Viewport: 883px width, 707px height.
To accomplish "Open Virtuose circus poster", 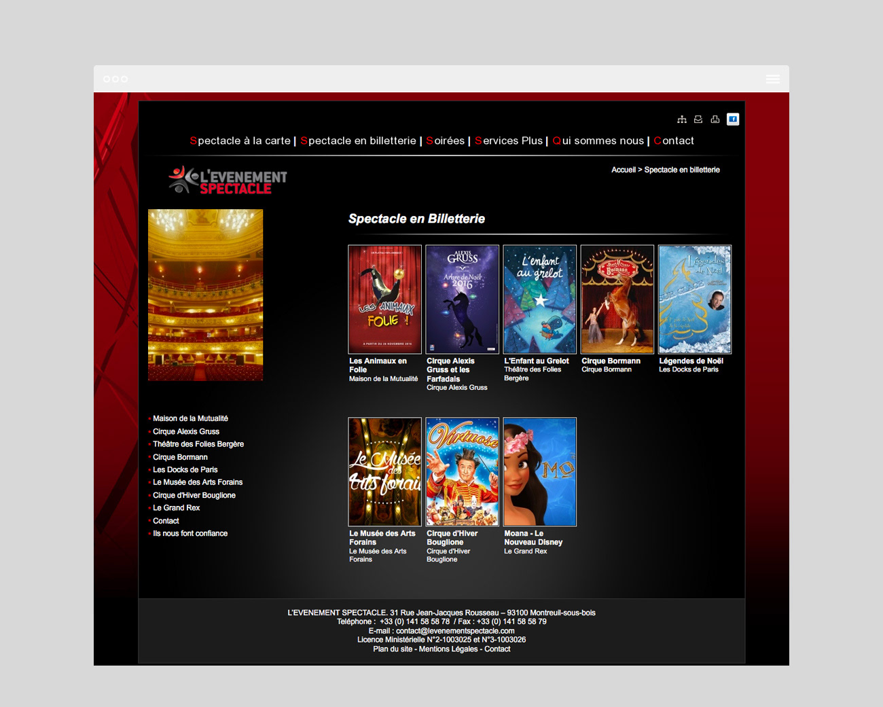I will coord(463,472).
